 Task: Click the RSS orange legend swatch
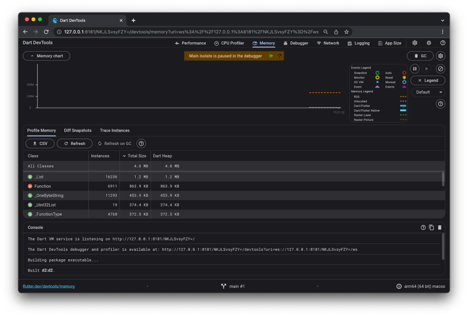point(403,97)
